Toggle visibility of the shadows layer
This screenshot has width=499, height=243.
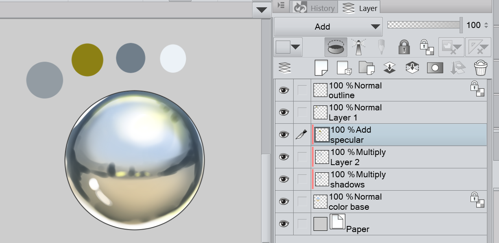[283, 179]
